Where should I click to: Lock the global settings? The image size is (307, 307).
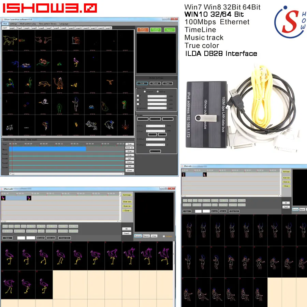[142, 84]
